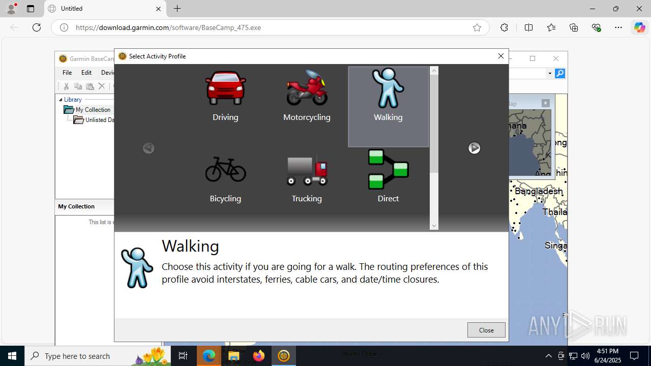Open the File menu in BaseCamp
The height and width of the screenshot is (366, 651).
(x=67, y=73)
